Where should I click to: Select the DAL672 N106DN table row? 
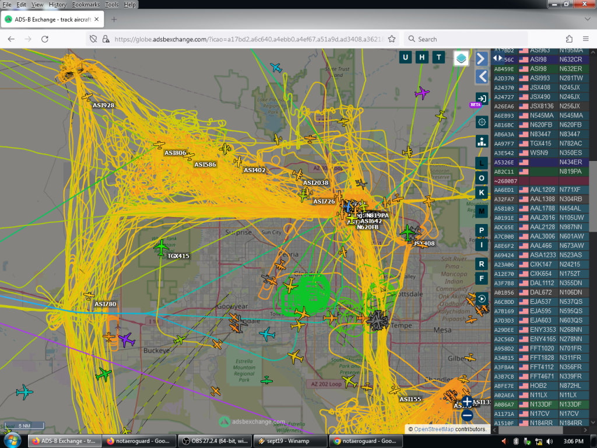tap(540, 292)
